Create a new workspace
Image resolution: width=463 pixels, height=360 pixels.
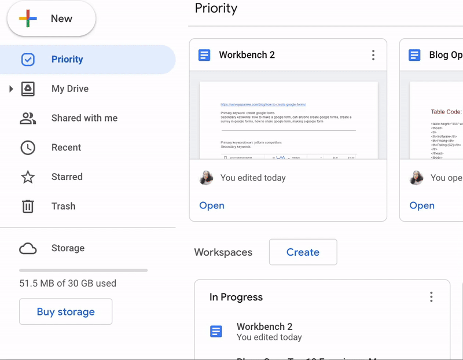pyautogui.click(x=303, y=252)
